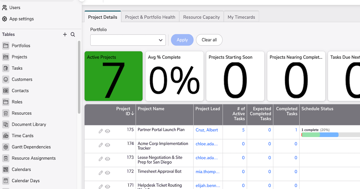Click the Contacts table icon
Image resolution: width=360 pixels, height=189 pixels.
[6, 91]
